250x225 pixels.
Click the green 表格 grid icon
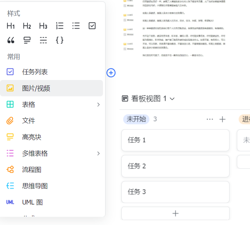coord(10,104)
